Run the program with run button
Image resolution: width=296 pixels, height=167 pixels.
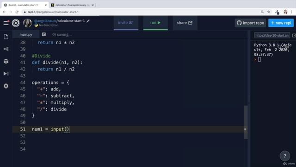tap(155, 23)
